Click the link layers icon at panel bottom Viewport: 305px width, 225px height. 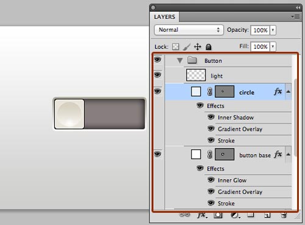coord(185,215)
